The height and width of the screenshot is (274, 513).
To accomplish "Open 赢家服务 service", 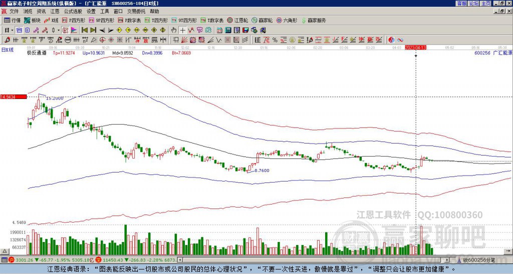I will [x=314, y=20].
